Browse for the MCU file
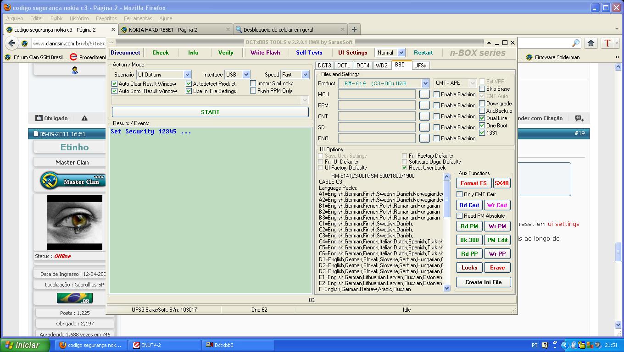 click(424, 94)
